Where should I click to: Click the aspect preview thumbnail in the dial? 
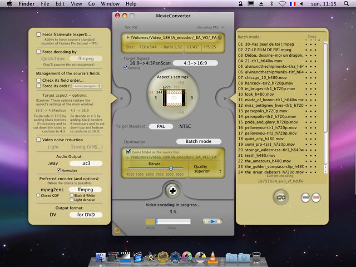174,98
